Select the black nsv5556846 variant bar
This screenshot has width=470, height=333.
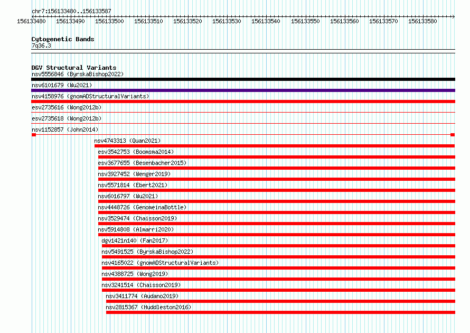point(243,79)
